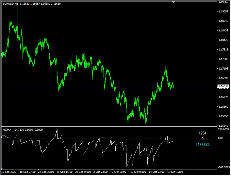Click the -566.9719 indicator scale minimum

tap(224, 167)
